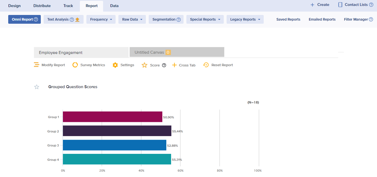The height and width of the screenshot is (177, 377).
Task: Open the Saved Reports link
Action: point(288,19)
